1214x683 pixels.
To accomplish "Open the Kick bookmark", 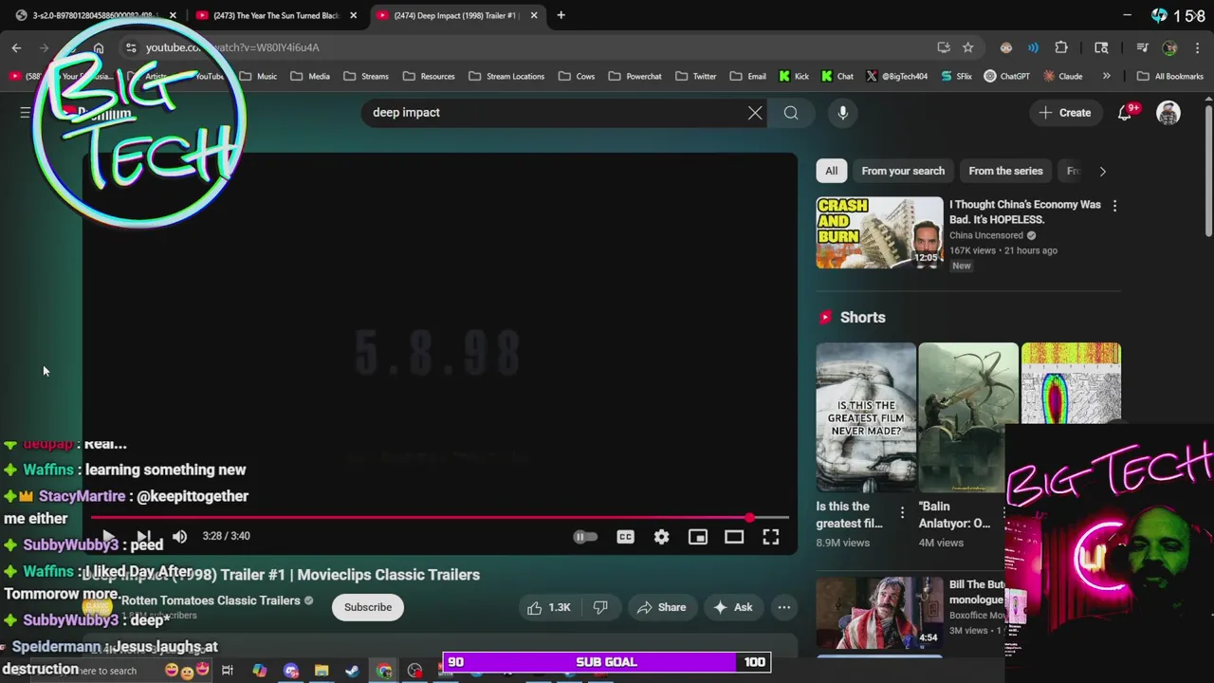I will tap(794, 76).
